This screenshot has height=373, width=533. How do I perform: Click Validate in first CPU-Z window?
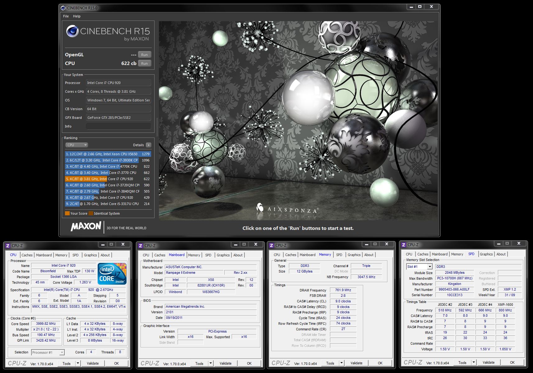click(x=93, y=363)
